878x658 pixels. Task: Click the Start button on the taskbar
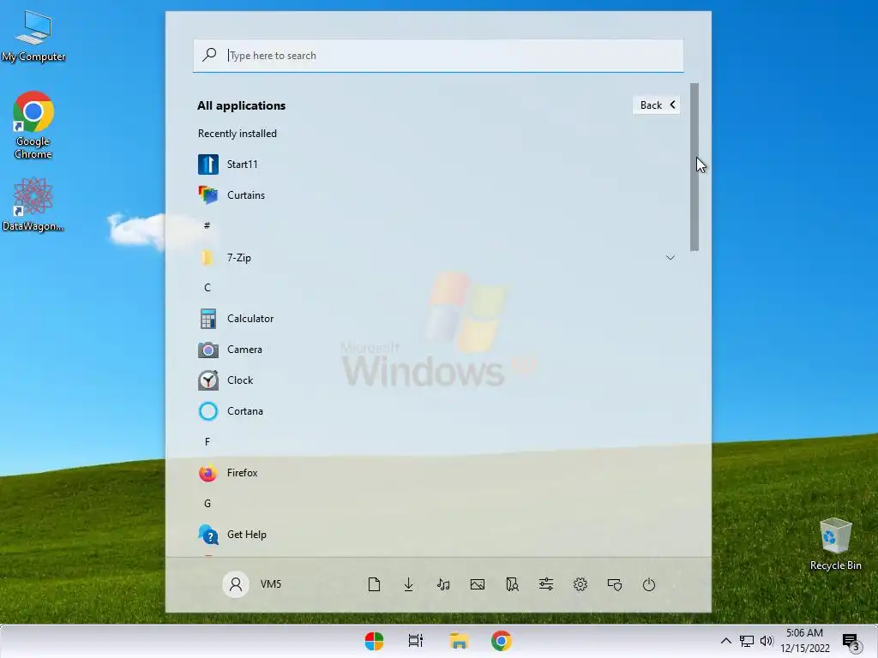[x=374, y=641]
